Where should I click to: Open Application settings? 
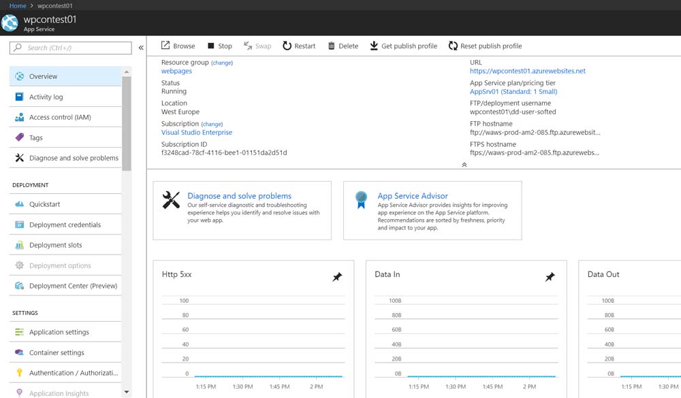click(x=59, y=332)
